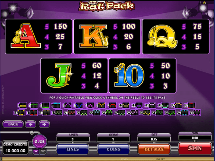Click the LINES button
The width and height of the screenshot is (215, 161).
[73, 149]
